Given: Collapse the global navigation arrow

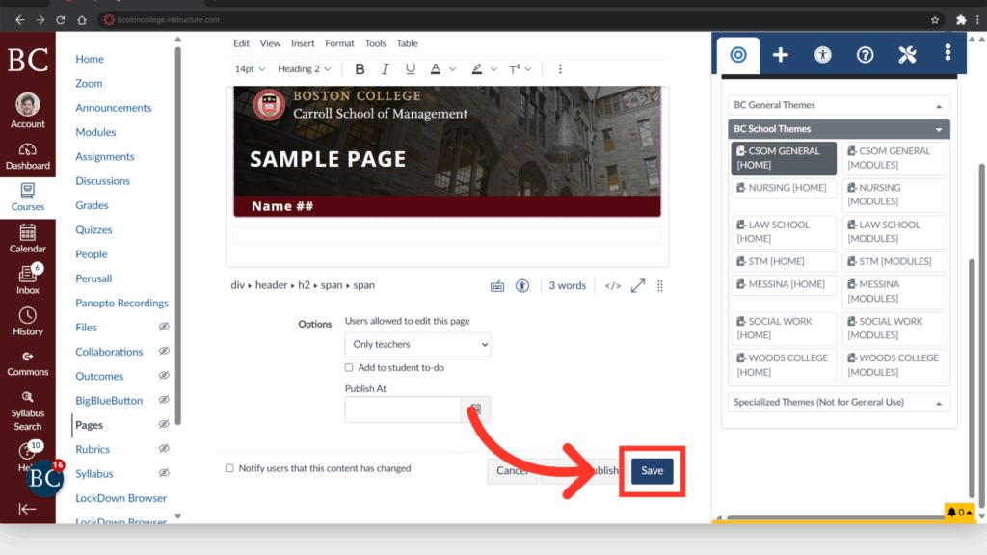Looking at the screenshot, I should [27, 509].
